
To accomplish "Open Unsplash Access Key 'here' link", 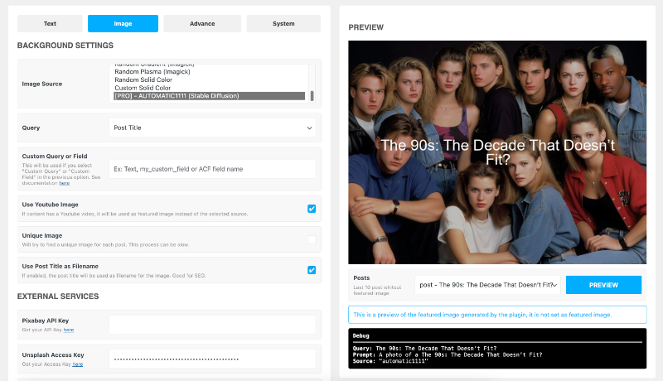I will click(x=77, y=364).
